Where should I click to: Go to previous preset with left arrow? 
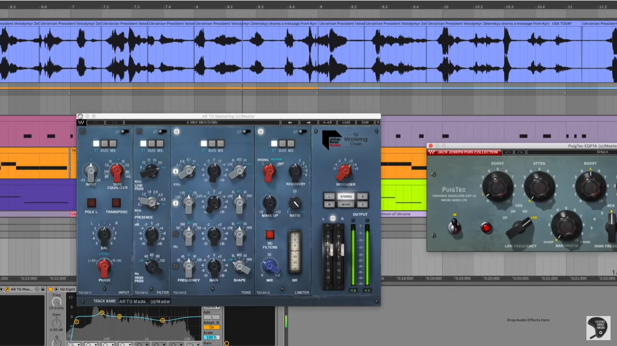pos(290,122)
